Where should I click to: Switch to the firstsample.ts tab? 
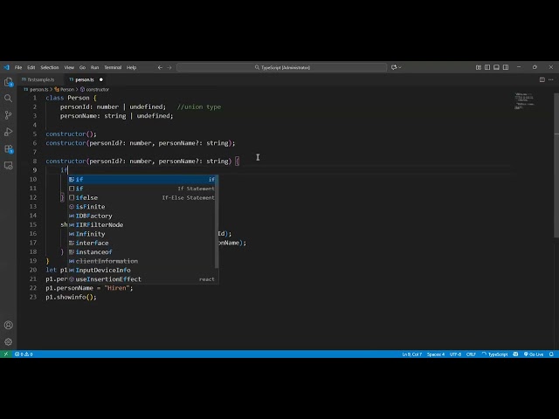tap(40, 79)
